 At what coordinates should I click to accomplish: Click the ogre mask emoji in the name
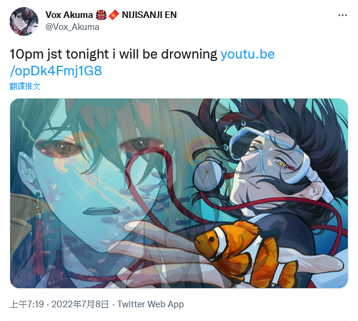click(101, 15)
